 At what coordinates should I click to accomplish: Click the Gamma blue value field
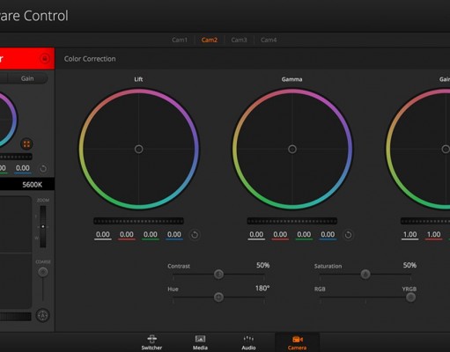pyautogui.click(x=328, y=235)
